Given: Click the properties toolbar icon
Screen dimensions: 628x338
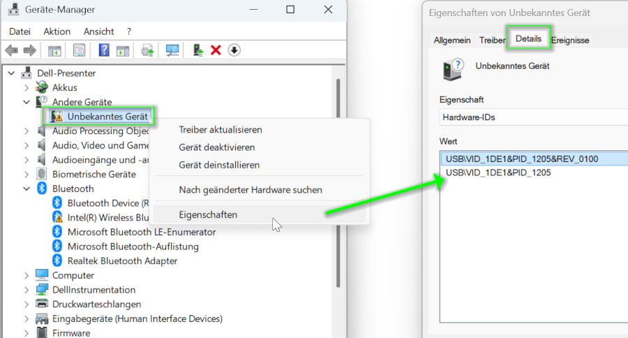Looking at the screenshot, I should 79,50.
